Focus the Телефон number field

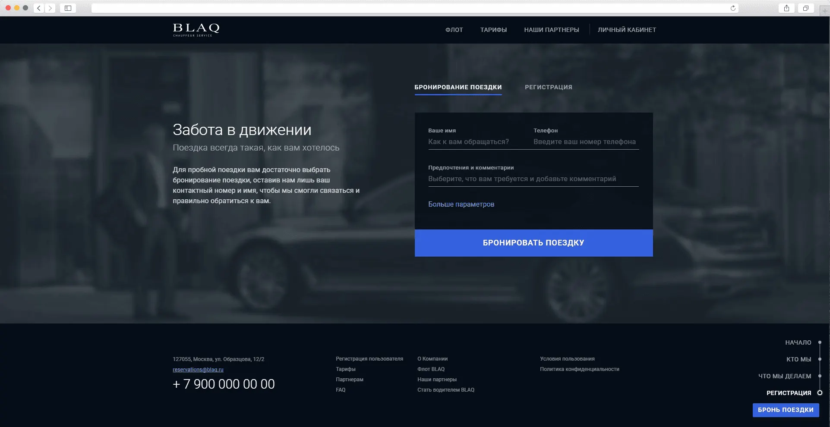click(x=585, y=142)
